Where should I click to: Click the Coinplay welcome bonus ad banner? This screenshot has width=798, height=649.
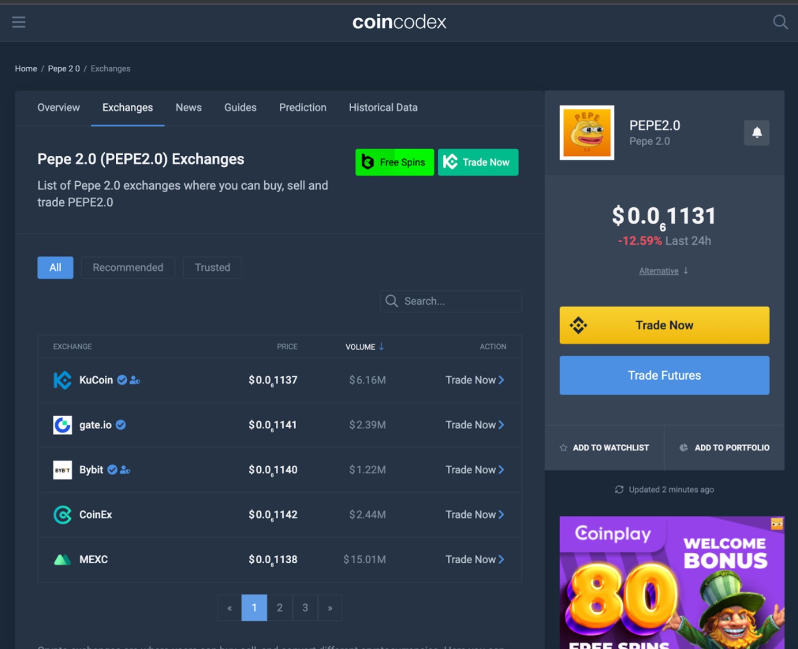[672, 582]
